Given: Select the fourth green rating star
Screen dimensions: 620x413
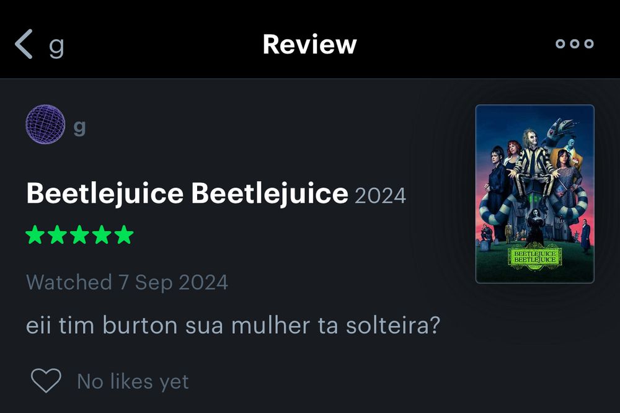Looking at the screenshot, I should pos(102,234).
